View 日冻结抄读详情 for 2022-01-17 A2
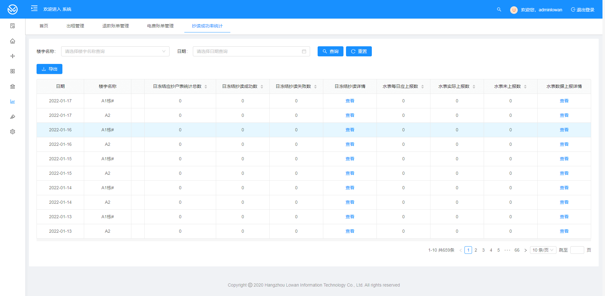Image resolution: width=605 pixels, height=296 pixels. tap(350, 115)
